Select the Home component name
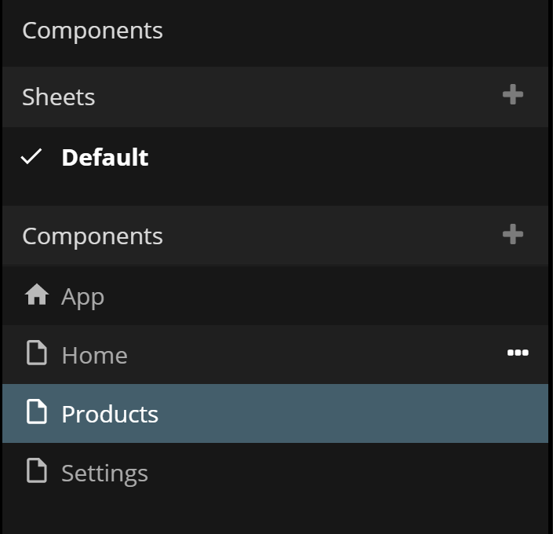The height and width of the screenshot is (534, 553). click(94, 355)
